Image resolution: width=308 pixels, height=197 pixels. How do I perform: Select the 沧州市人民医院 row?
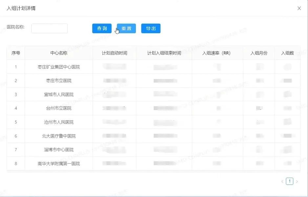click(x=153, y=122)
